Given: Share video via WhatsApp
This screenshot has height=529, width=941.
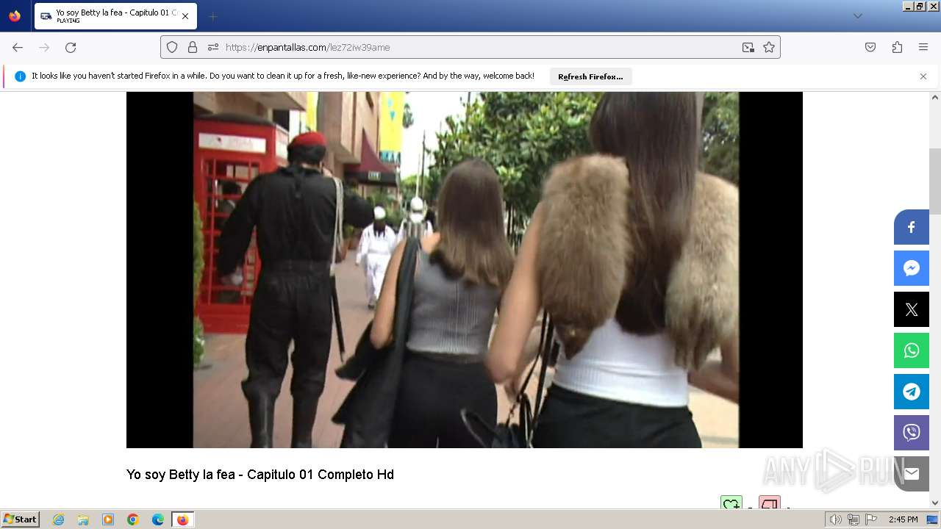Looking at the screenshot, I should [x=912, y=350].
